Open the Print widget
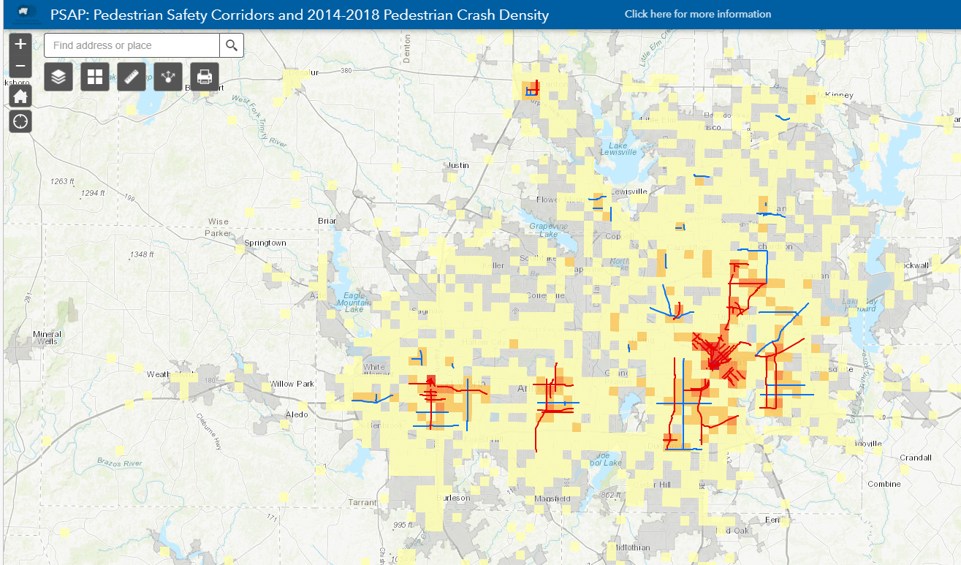The height and width of the screenshot is (565, 961). 204,76
